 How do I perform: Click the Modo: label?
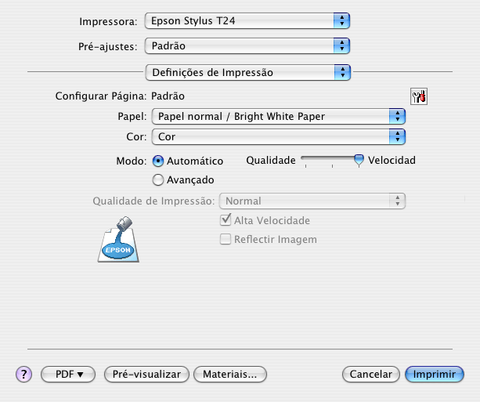[132, 161]
